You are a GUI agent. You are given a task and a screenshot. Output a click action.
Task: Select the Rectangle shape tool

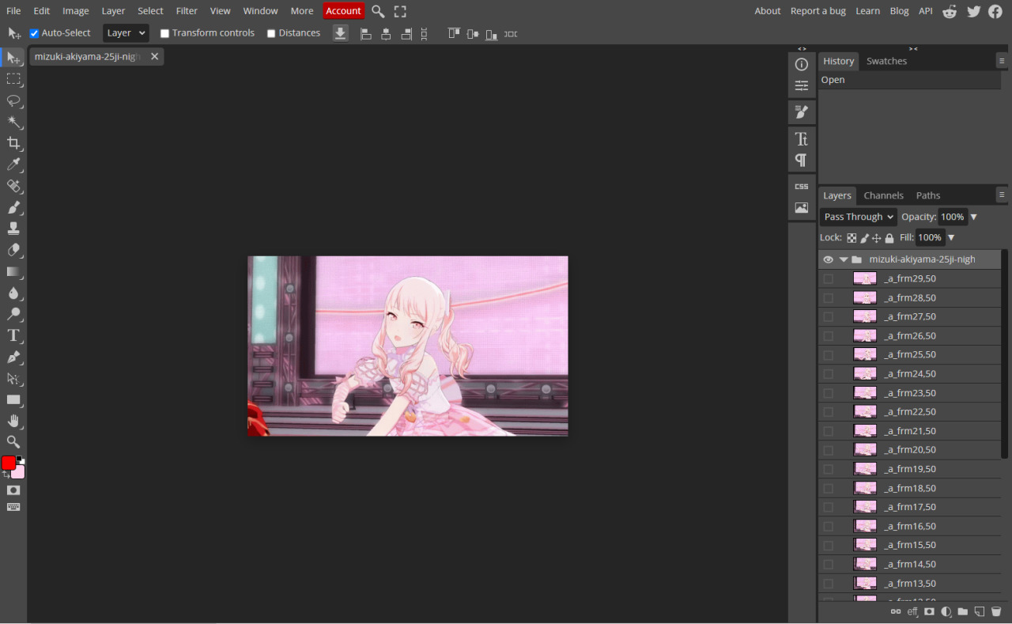[13, 399]
